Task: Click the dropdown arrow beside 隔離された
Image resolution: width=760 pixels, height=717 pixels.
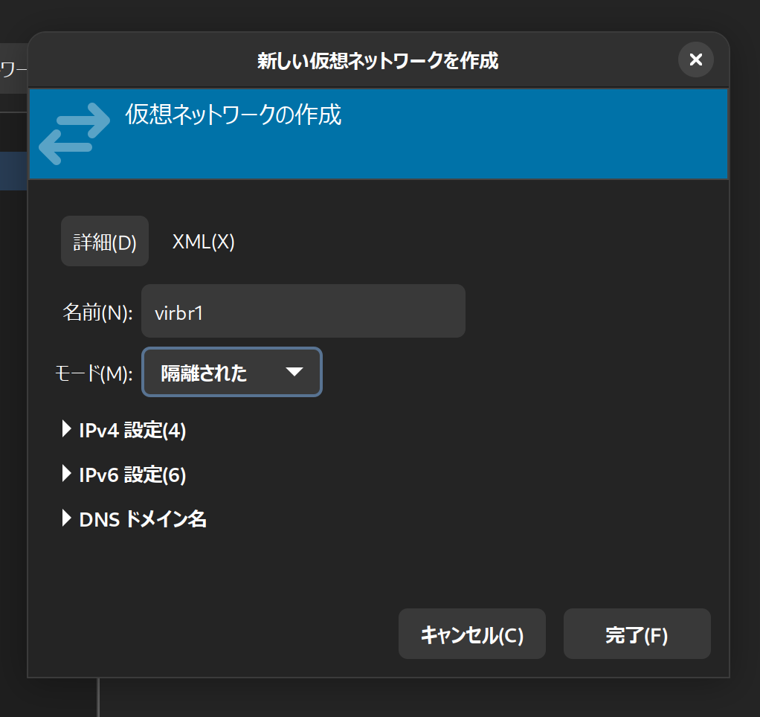Action: tap(295, 372)
